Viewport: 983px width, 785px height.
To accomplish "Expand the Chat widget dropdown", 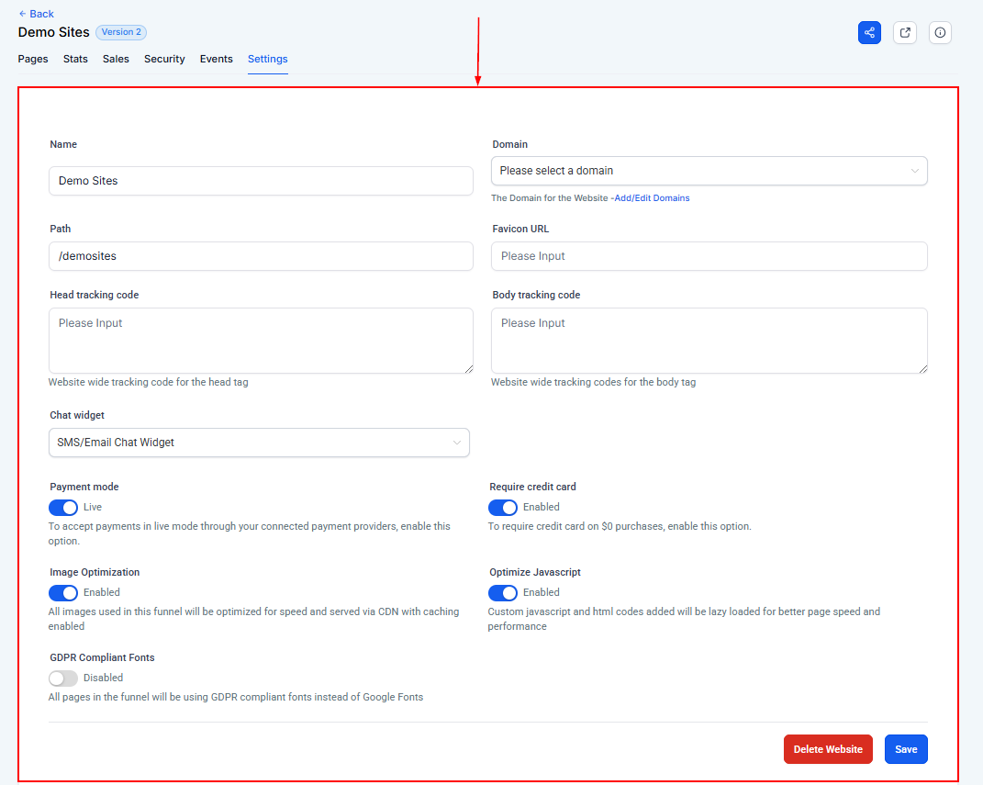I will [259, 443].
